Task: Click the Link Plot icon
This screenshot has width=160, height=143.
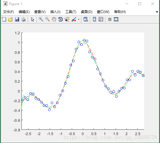Action: pyautogui.click(x=85, y=19)
